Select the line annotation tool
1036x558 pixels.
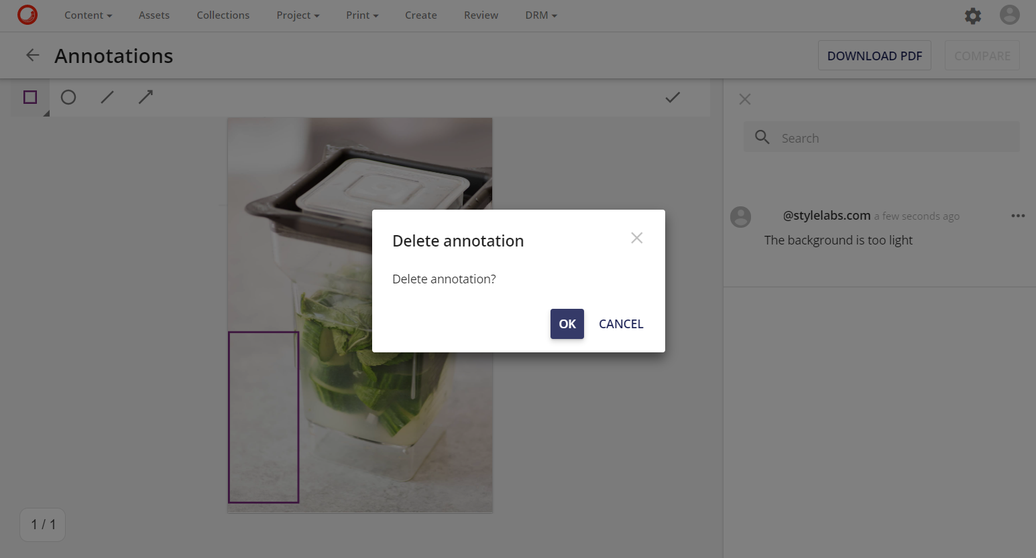[x=107, y=97]
